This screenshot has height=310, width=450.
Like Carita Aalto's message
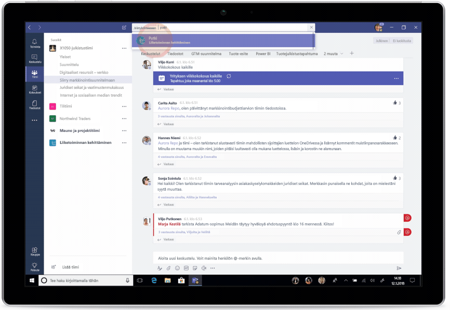pos(395,103)
